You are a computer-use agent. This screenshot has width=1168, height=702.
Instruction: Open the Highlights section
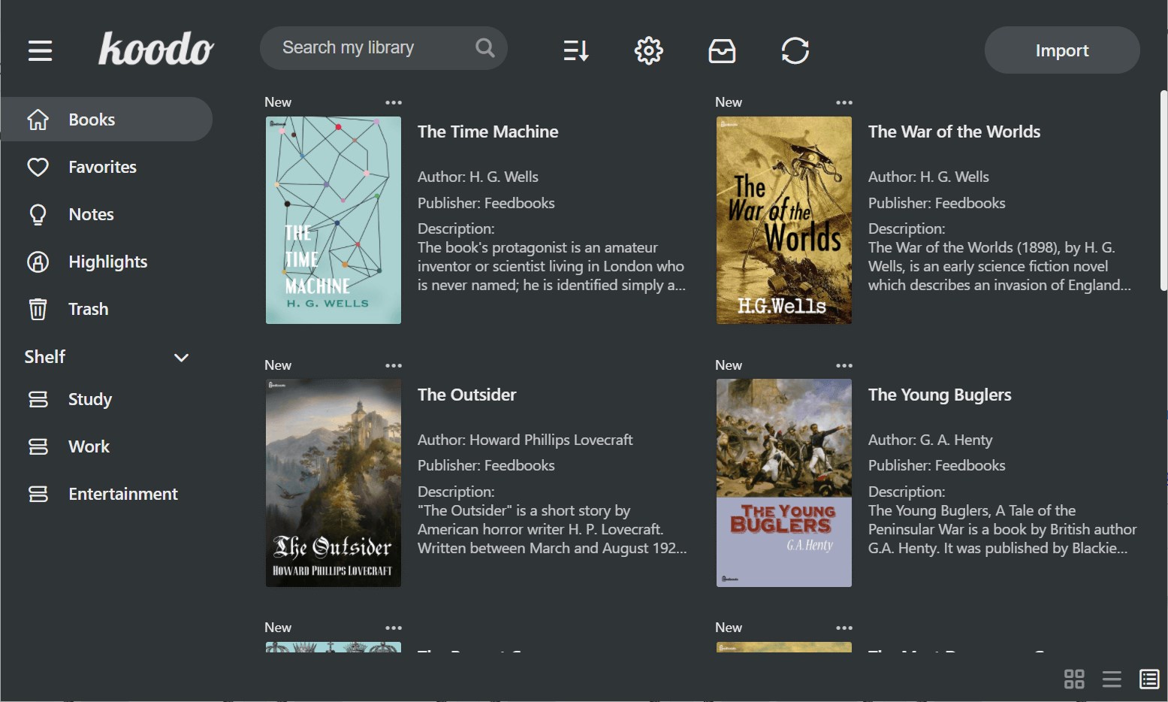point(107,262)
